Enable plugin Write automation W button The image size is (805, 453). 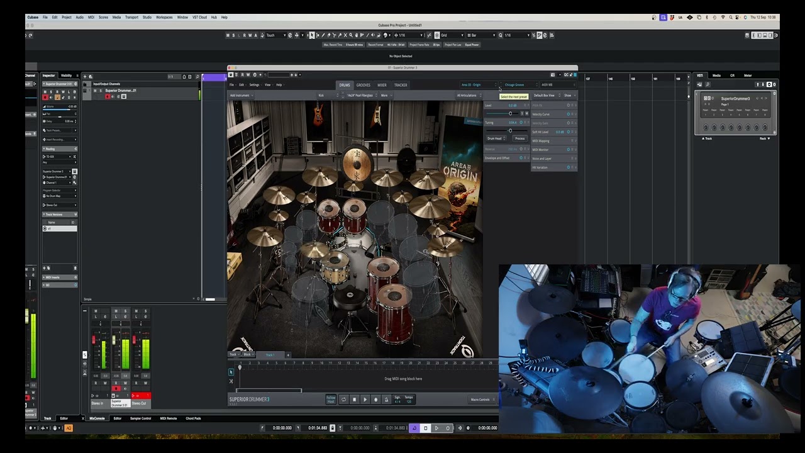[248, 75]
